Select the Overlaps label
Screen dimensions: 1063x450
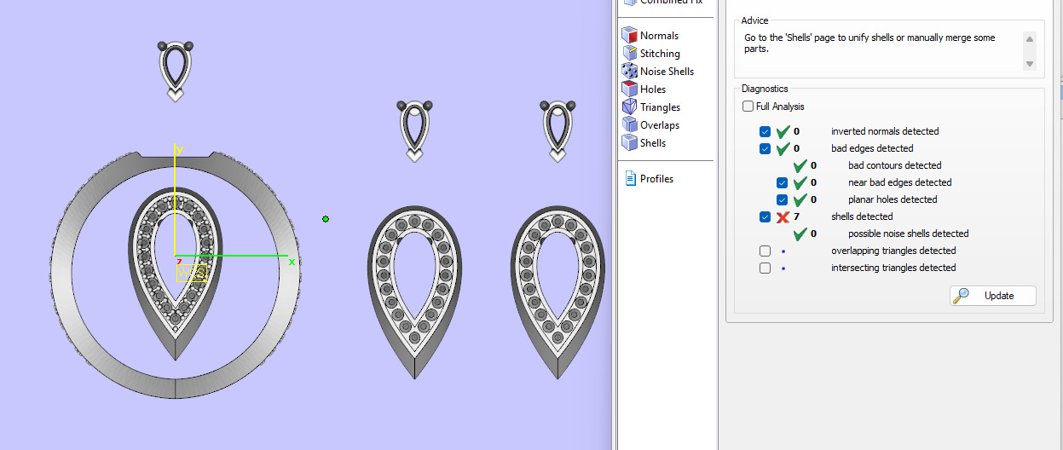[x=660, y=125]
